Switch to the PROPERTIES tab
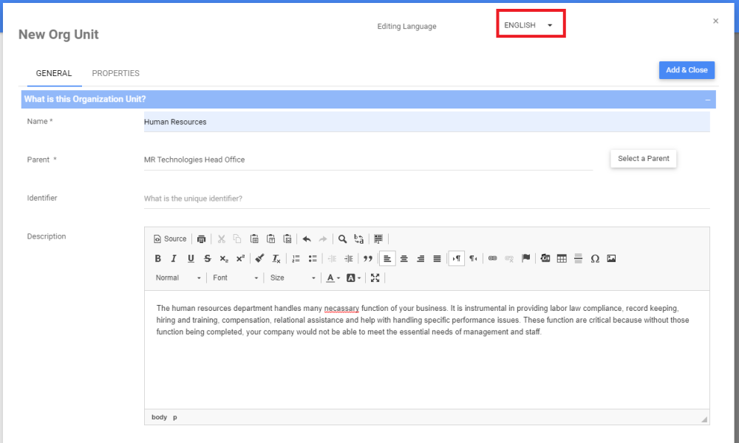The height and width of the screenshot is (443, 739). point(115,73)
